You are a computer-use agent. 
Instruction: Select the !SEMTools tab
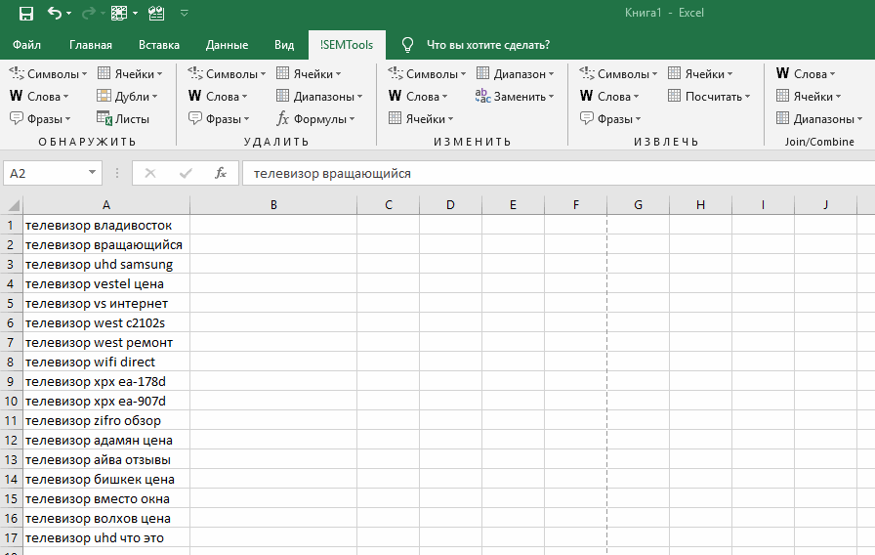point(347,45)
